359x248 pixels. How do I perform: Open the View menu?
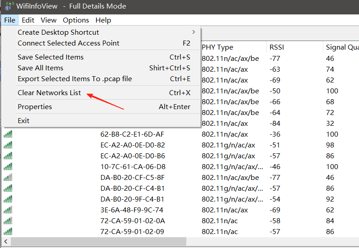[x=48, y=20]
